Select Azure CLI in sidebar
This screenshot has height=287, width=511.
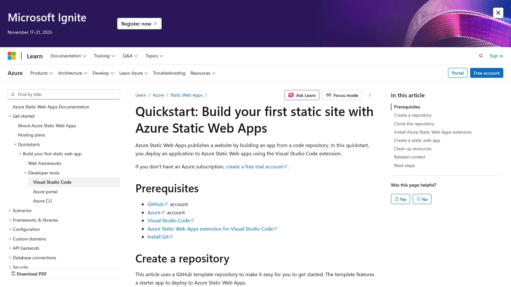point(42,201)
